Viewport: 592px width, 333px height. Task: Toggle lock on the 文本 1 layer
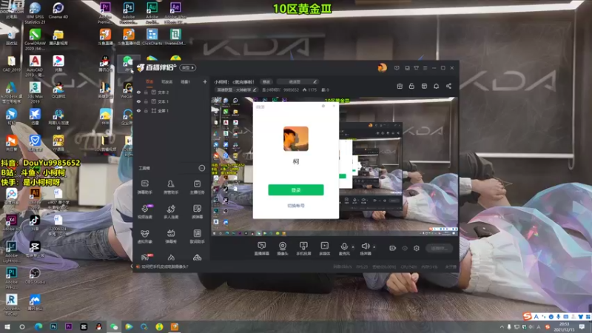click(x=146, y=101)
